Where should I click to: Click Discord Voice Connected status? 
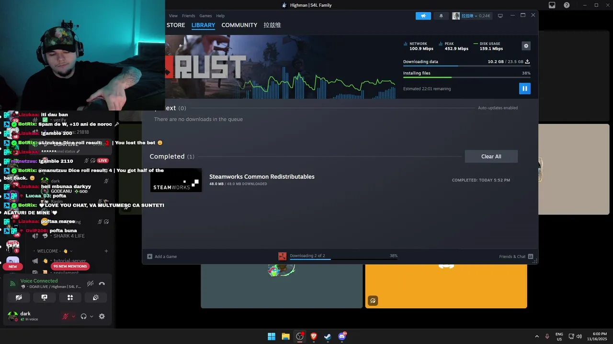pos(39,281)
